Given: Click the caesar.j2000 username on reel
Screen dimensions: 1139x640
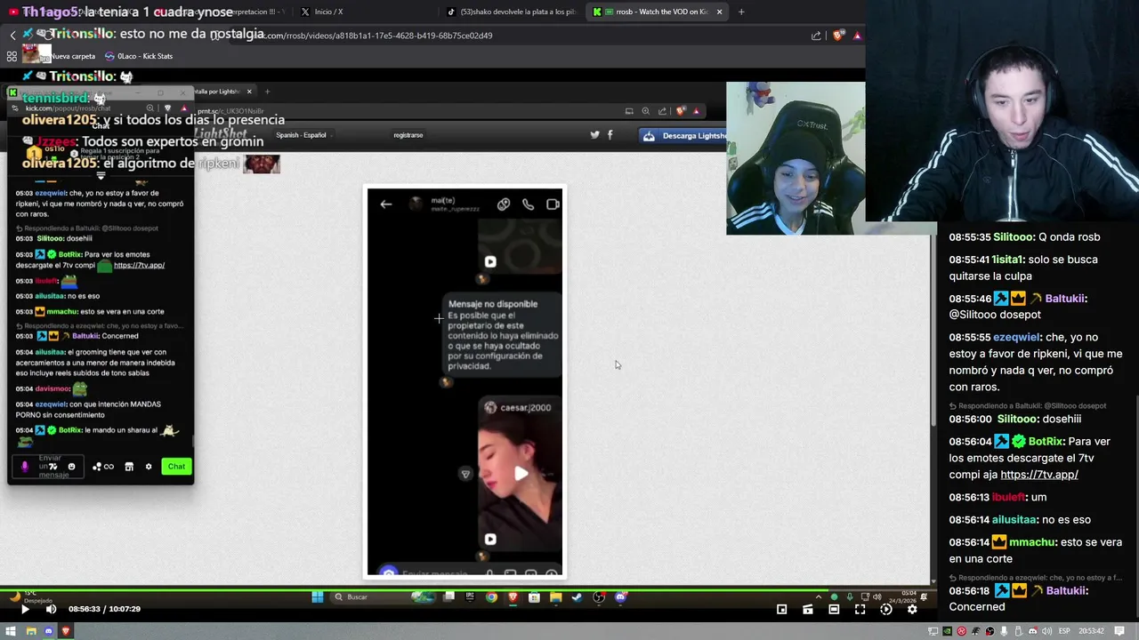Looking at the screenshot, I should [x=525, y=408].
